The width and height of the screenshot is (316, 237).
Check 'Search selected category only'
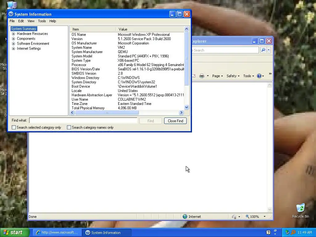coord(14,127)
